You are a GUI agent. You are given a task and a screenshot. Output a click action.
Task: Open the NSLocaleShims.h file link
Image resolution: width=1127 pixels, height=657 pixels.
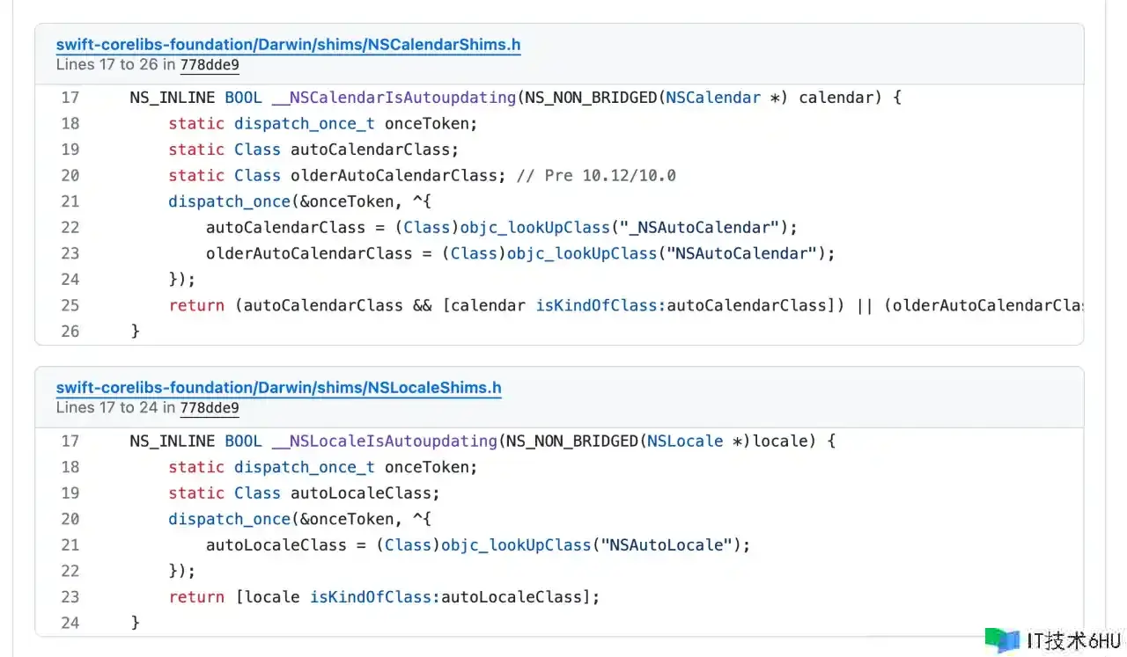tap(278, 388)
